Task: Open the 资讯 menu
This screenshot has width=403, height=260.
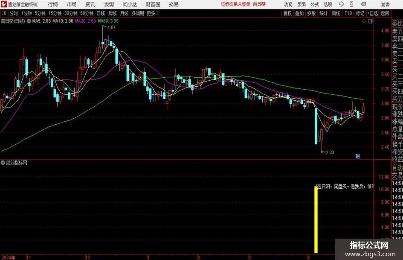Action: [x=90, y=4]
